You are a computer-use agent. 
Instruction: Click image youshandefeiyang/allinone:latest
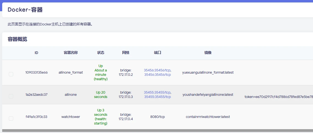pos(208,95)
